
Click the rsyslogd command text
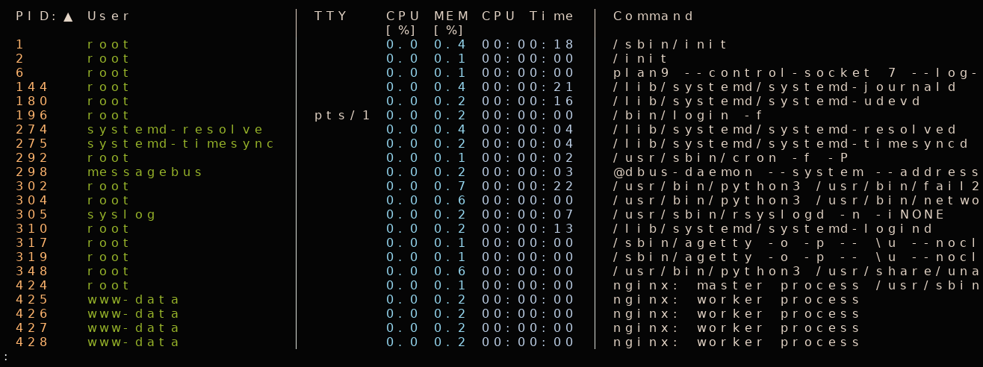coord(779,215)
